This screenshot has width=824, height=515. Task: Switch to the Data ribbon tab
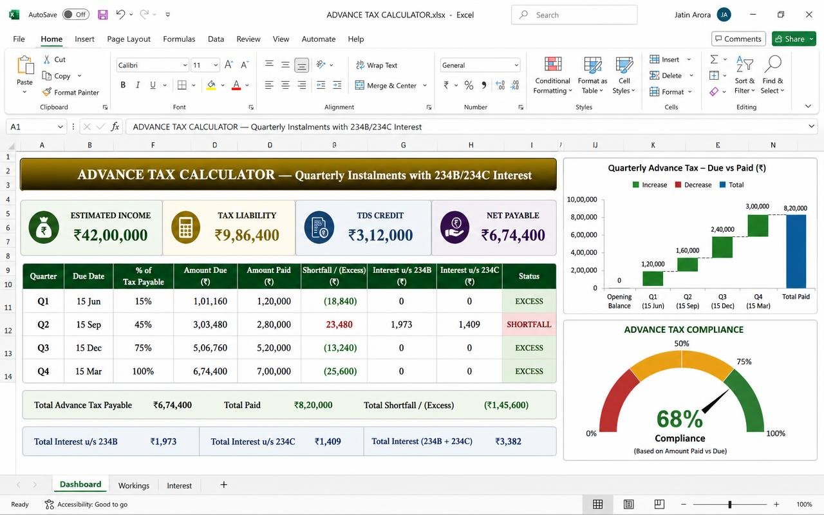coord(216,39)
